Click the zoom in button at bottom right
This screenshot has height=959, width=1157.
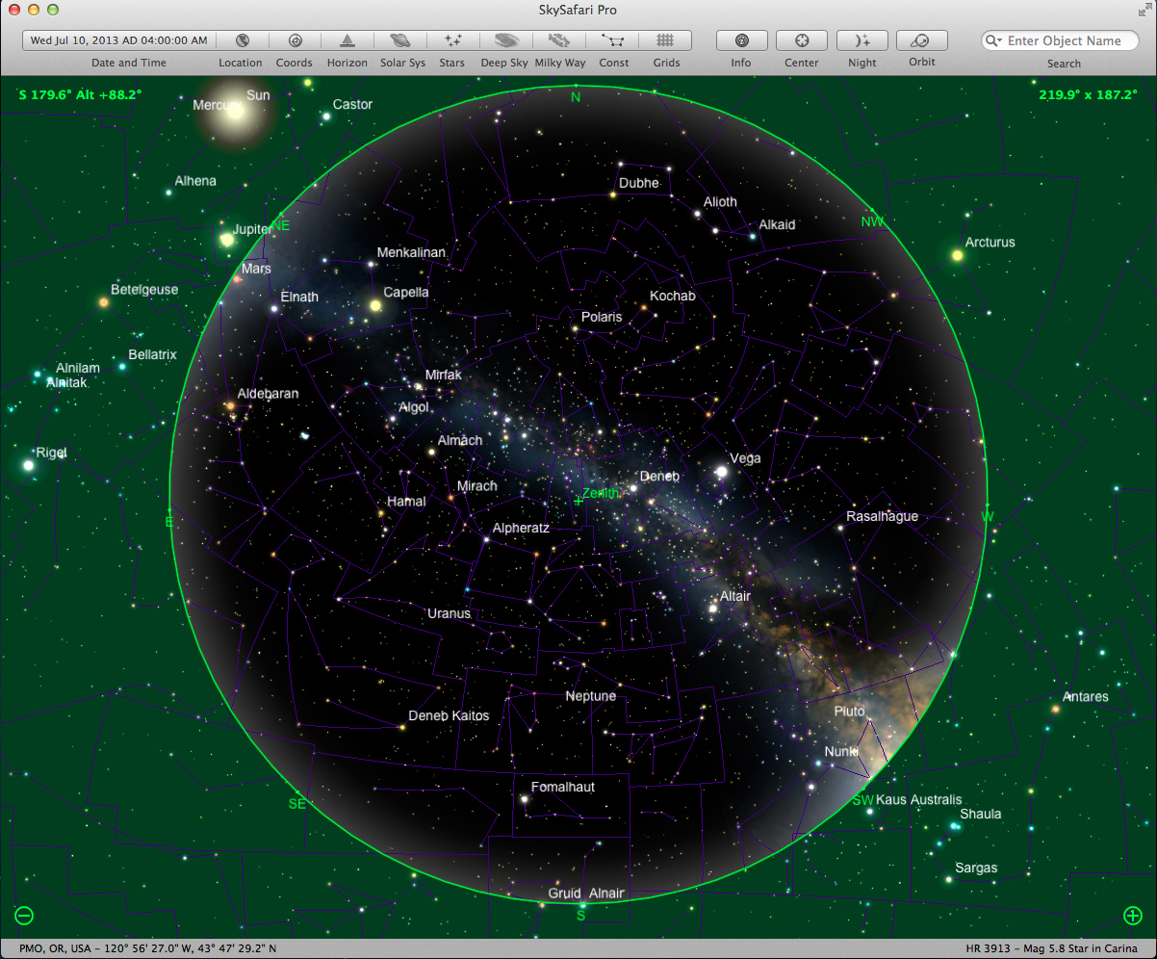pyautogui.click(x=1133, y=916)
